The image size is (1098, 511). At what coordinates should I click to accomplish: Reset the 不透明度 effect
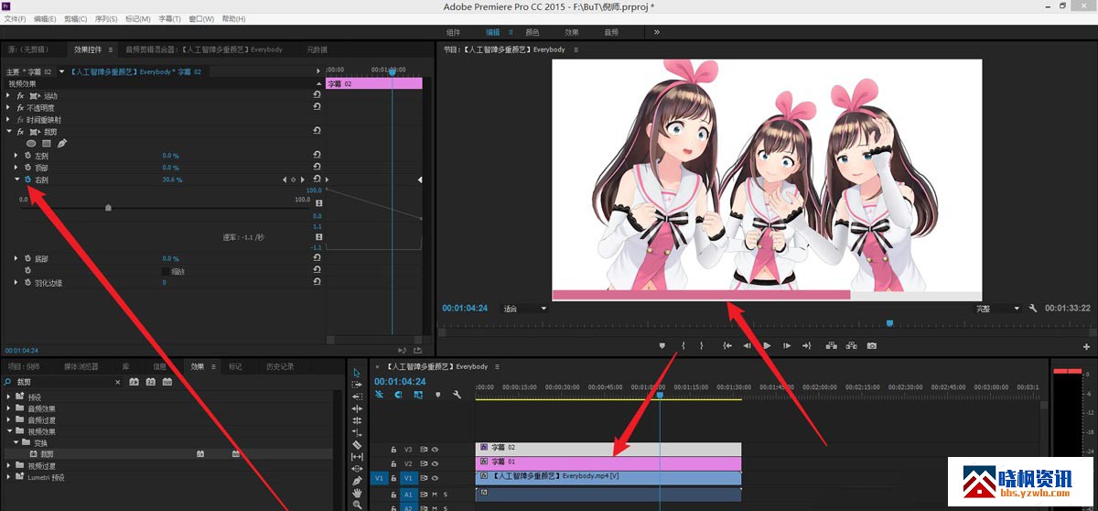(x=318, y=107)
